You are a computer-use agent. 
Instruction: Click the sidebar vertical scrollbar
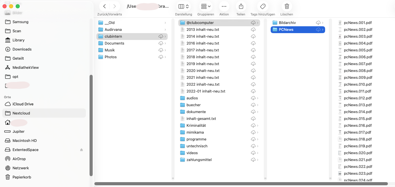[x=91, y=126]
